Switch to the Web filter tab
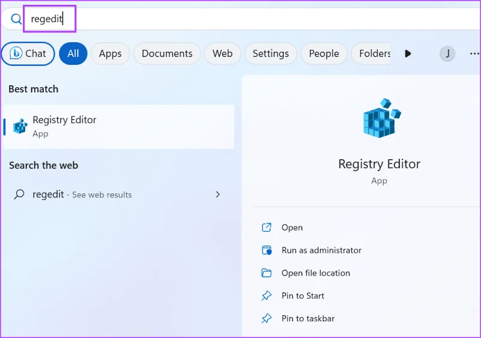Image resolution: width=481 pixels, height=338 pixels. coord(222,53)
